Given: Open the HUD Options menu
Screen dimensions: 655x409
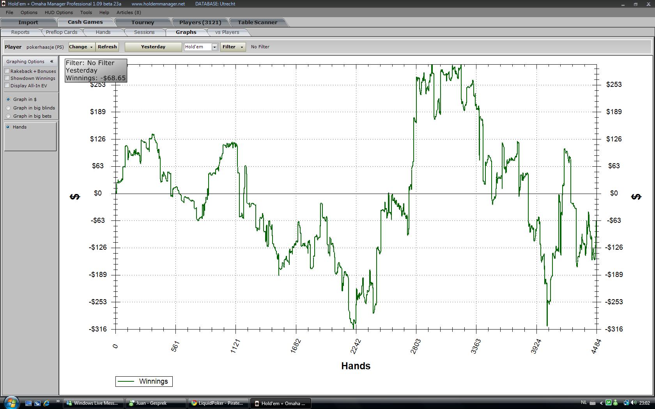Looking at the screenshot, I should tap(58, 12).
